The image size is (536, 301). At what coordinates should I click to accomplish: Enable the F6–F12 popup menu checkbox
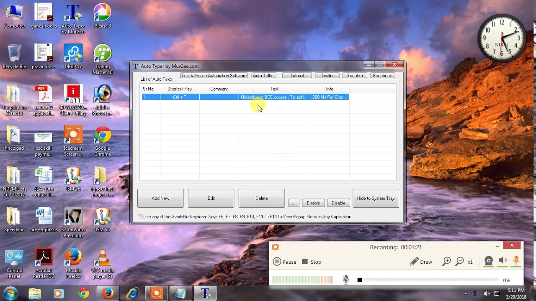(x=140, y=217)
